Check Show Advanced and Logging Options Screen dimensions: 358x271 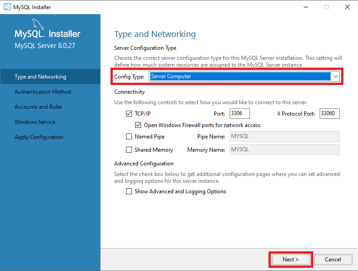tap(129, 191)
